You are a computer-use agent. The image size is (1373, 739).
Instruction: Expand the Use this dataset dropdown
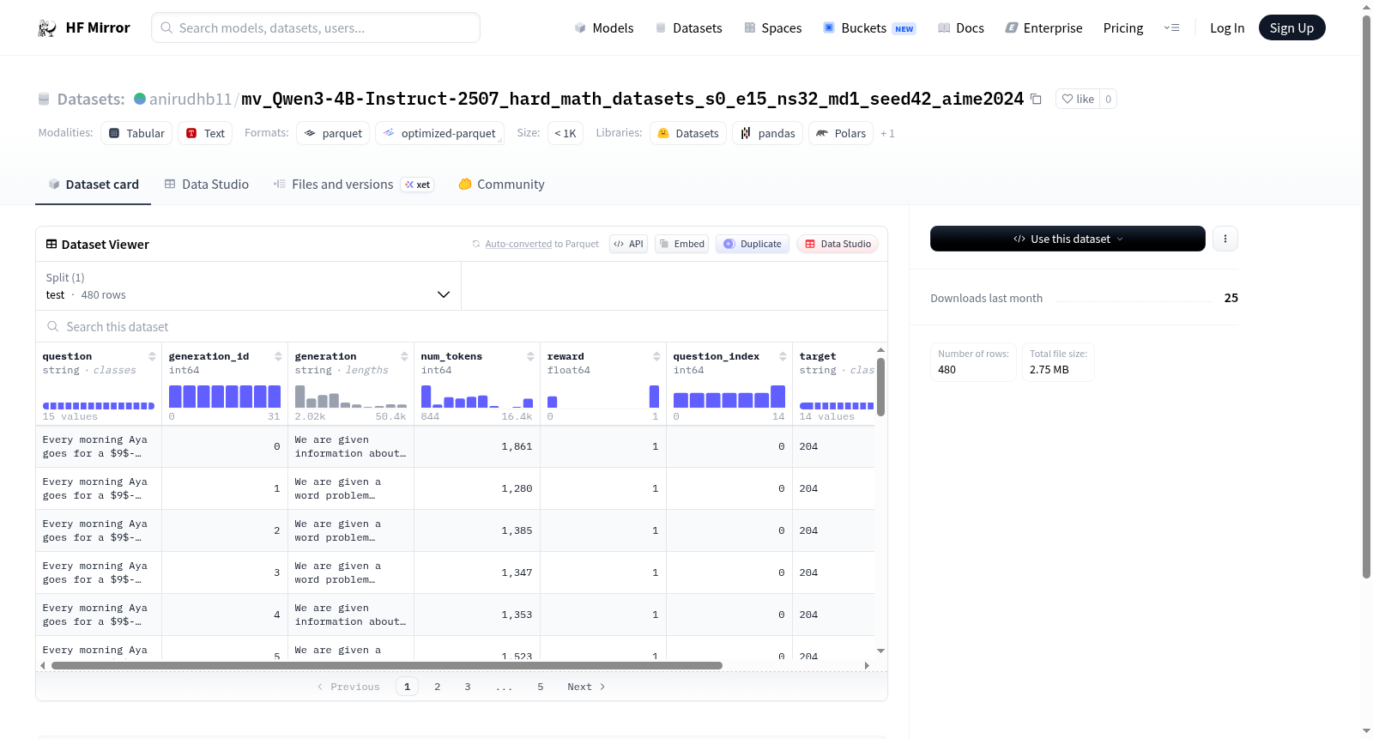pos(1068,239)
